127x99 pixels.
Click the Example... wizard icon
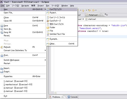point(48,39)
